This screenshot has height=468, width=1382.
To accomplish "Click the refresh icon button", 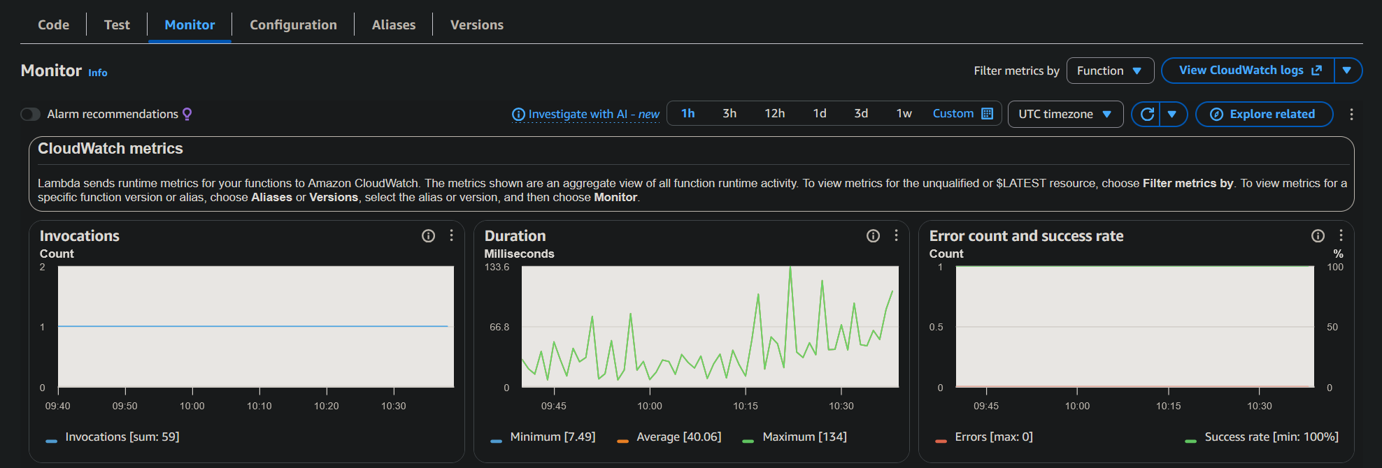I will [1146, 114].
